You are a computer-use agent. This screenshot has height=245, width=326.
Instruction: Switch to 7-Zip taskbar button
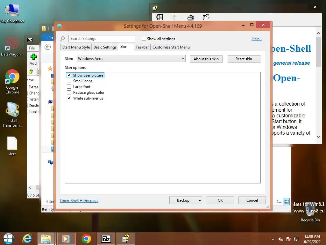tap(106, 239)
